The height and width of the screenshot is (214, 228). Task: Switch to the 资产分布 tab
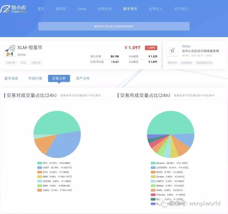point(82,78)
